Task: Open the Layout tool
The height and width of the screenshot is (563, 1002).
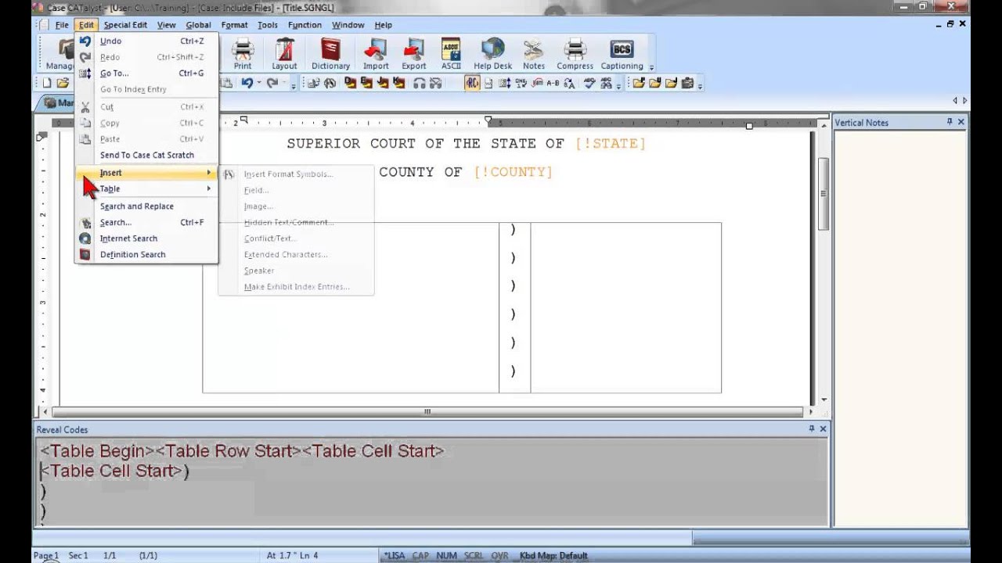Action: click(x=284, y=54)
